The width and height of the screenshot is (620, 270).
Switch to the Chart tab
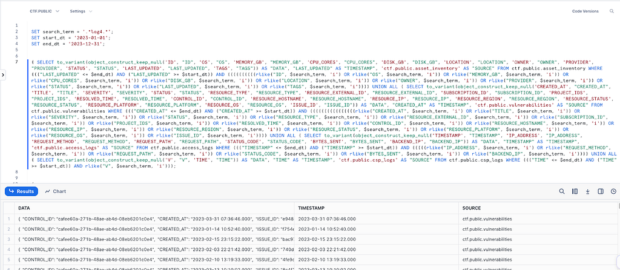(x=55, y=191)
